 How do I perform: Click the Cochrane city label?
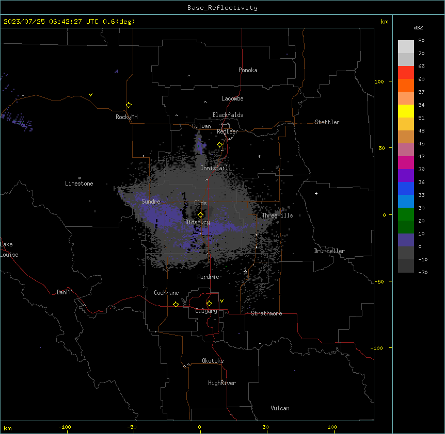166,293
